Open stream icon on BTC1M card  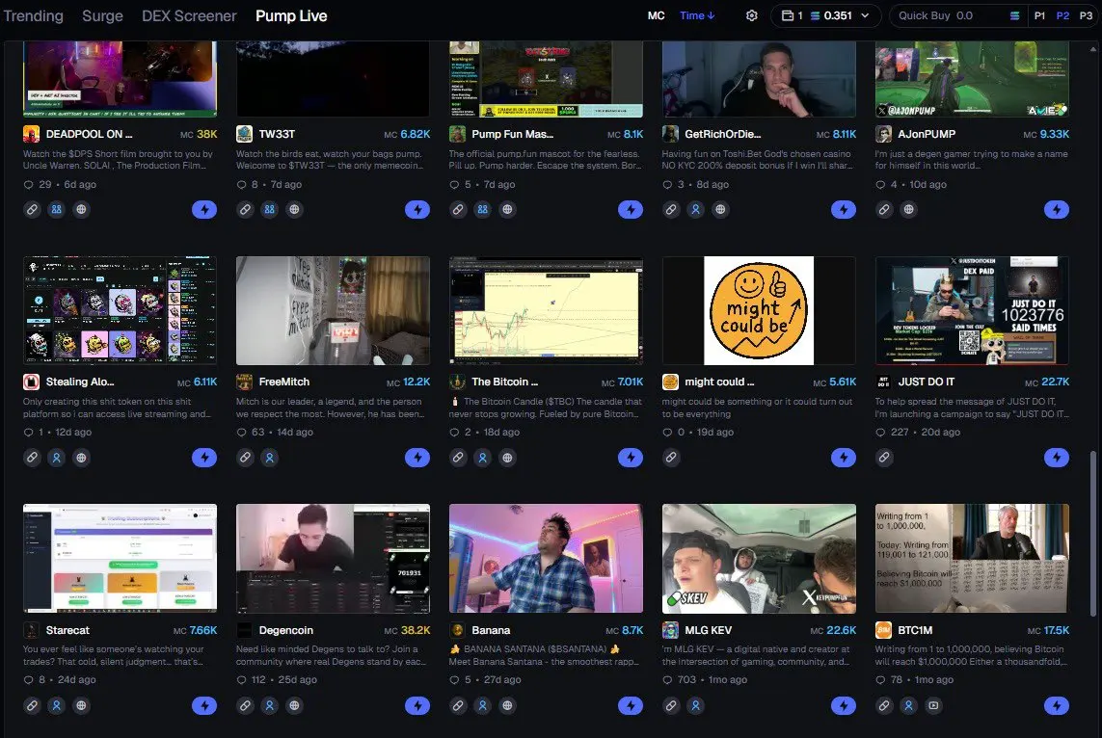pos(933,705)
